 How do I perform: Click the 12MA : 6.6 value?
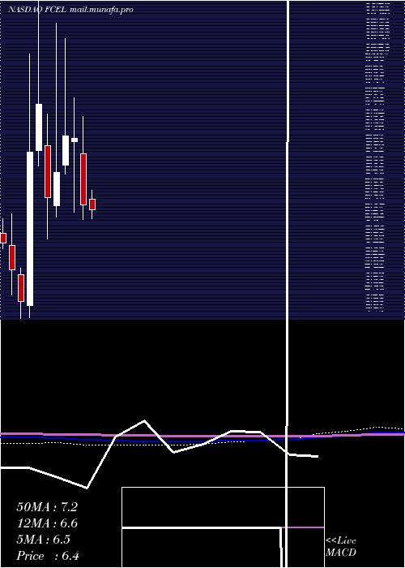(x=47, y=523)
